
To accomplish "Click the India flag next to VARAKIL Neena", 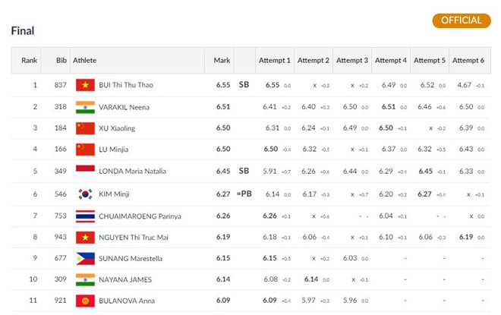I will 85,107.
